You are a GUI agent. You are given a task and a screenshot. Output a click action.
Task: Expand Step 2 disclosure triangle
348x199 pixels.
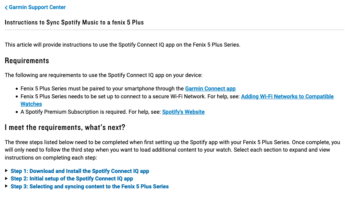tap(6, 178)
